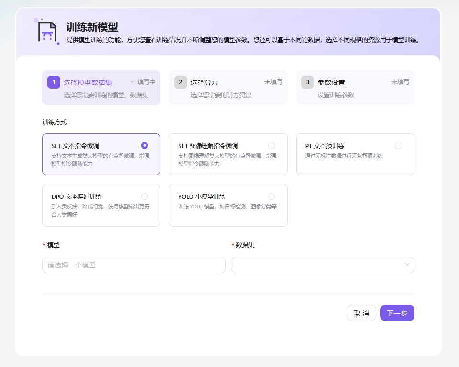Click text 选择您需要训练的模型、数据集

tap(106, 95)
